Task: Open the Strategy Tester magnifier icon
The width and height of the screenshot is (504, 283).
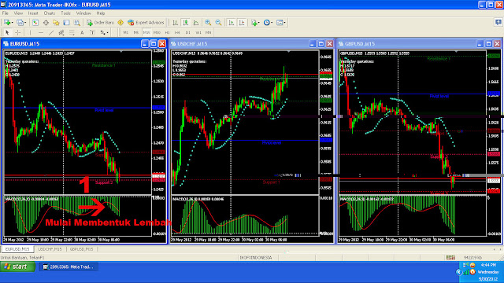Action: [77, 23]
